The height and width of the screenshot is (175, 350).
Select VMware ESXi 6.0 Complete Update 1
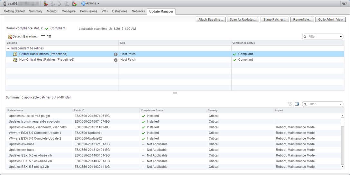173,133
